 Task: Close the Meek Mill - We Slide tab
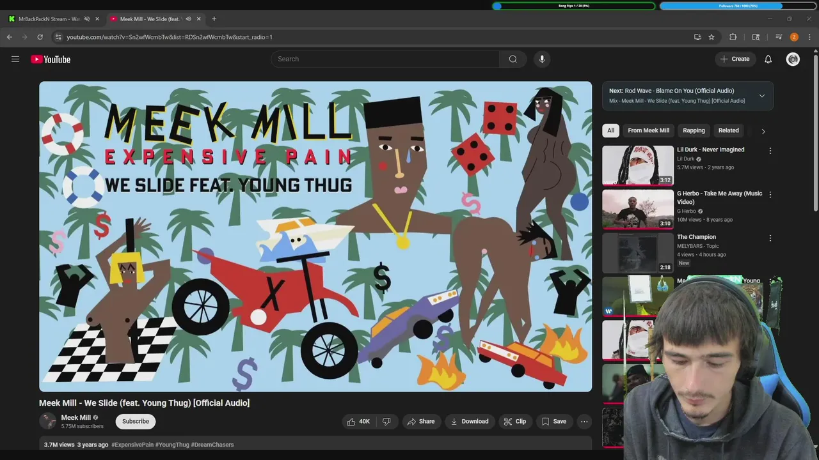click(198, 19)
